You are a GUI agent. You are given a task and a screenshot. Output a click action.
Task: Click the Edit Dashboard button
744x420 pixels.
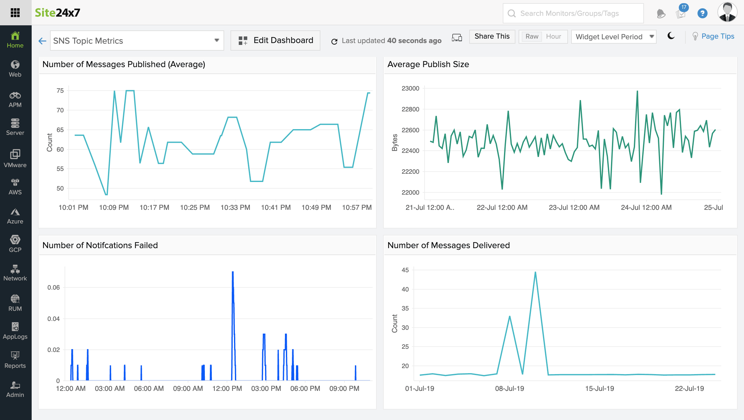point(275,41)
